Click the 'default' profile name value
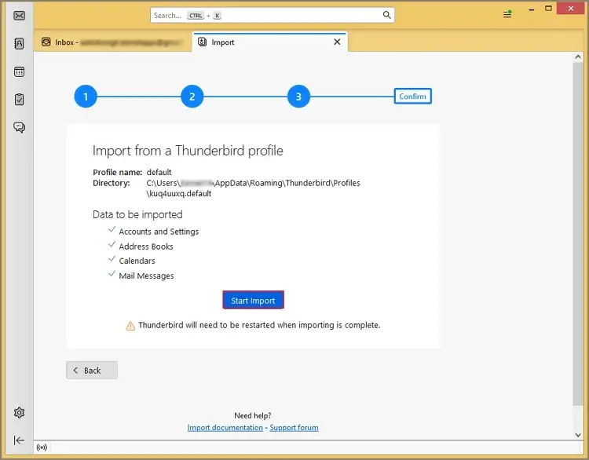This screenshot has width=589, height=460. [159, 173]
